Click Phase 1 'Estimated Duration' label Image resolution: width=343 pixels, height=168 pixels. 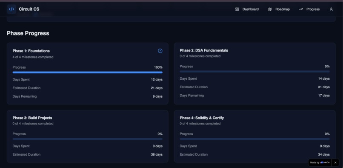(x=26, y=88)
